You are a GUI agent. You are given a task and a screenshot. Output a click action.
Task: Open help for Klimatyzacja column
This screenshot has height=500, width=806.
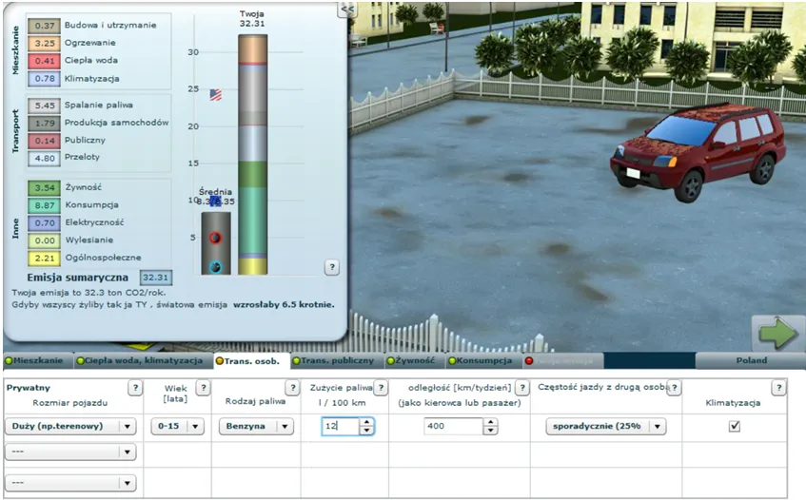click(x=778, y=388)
